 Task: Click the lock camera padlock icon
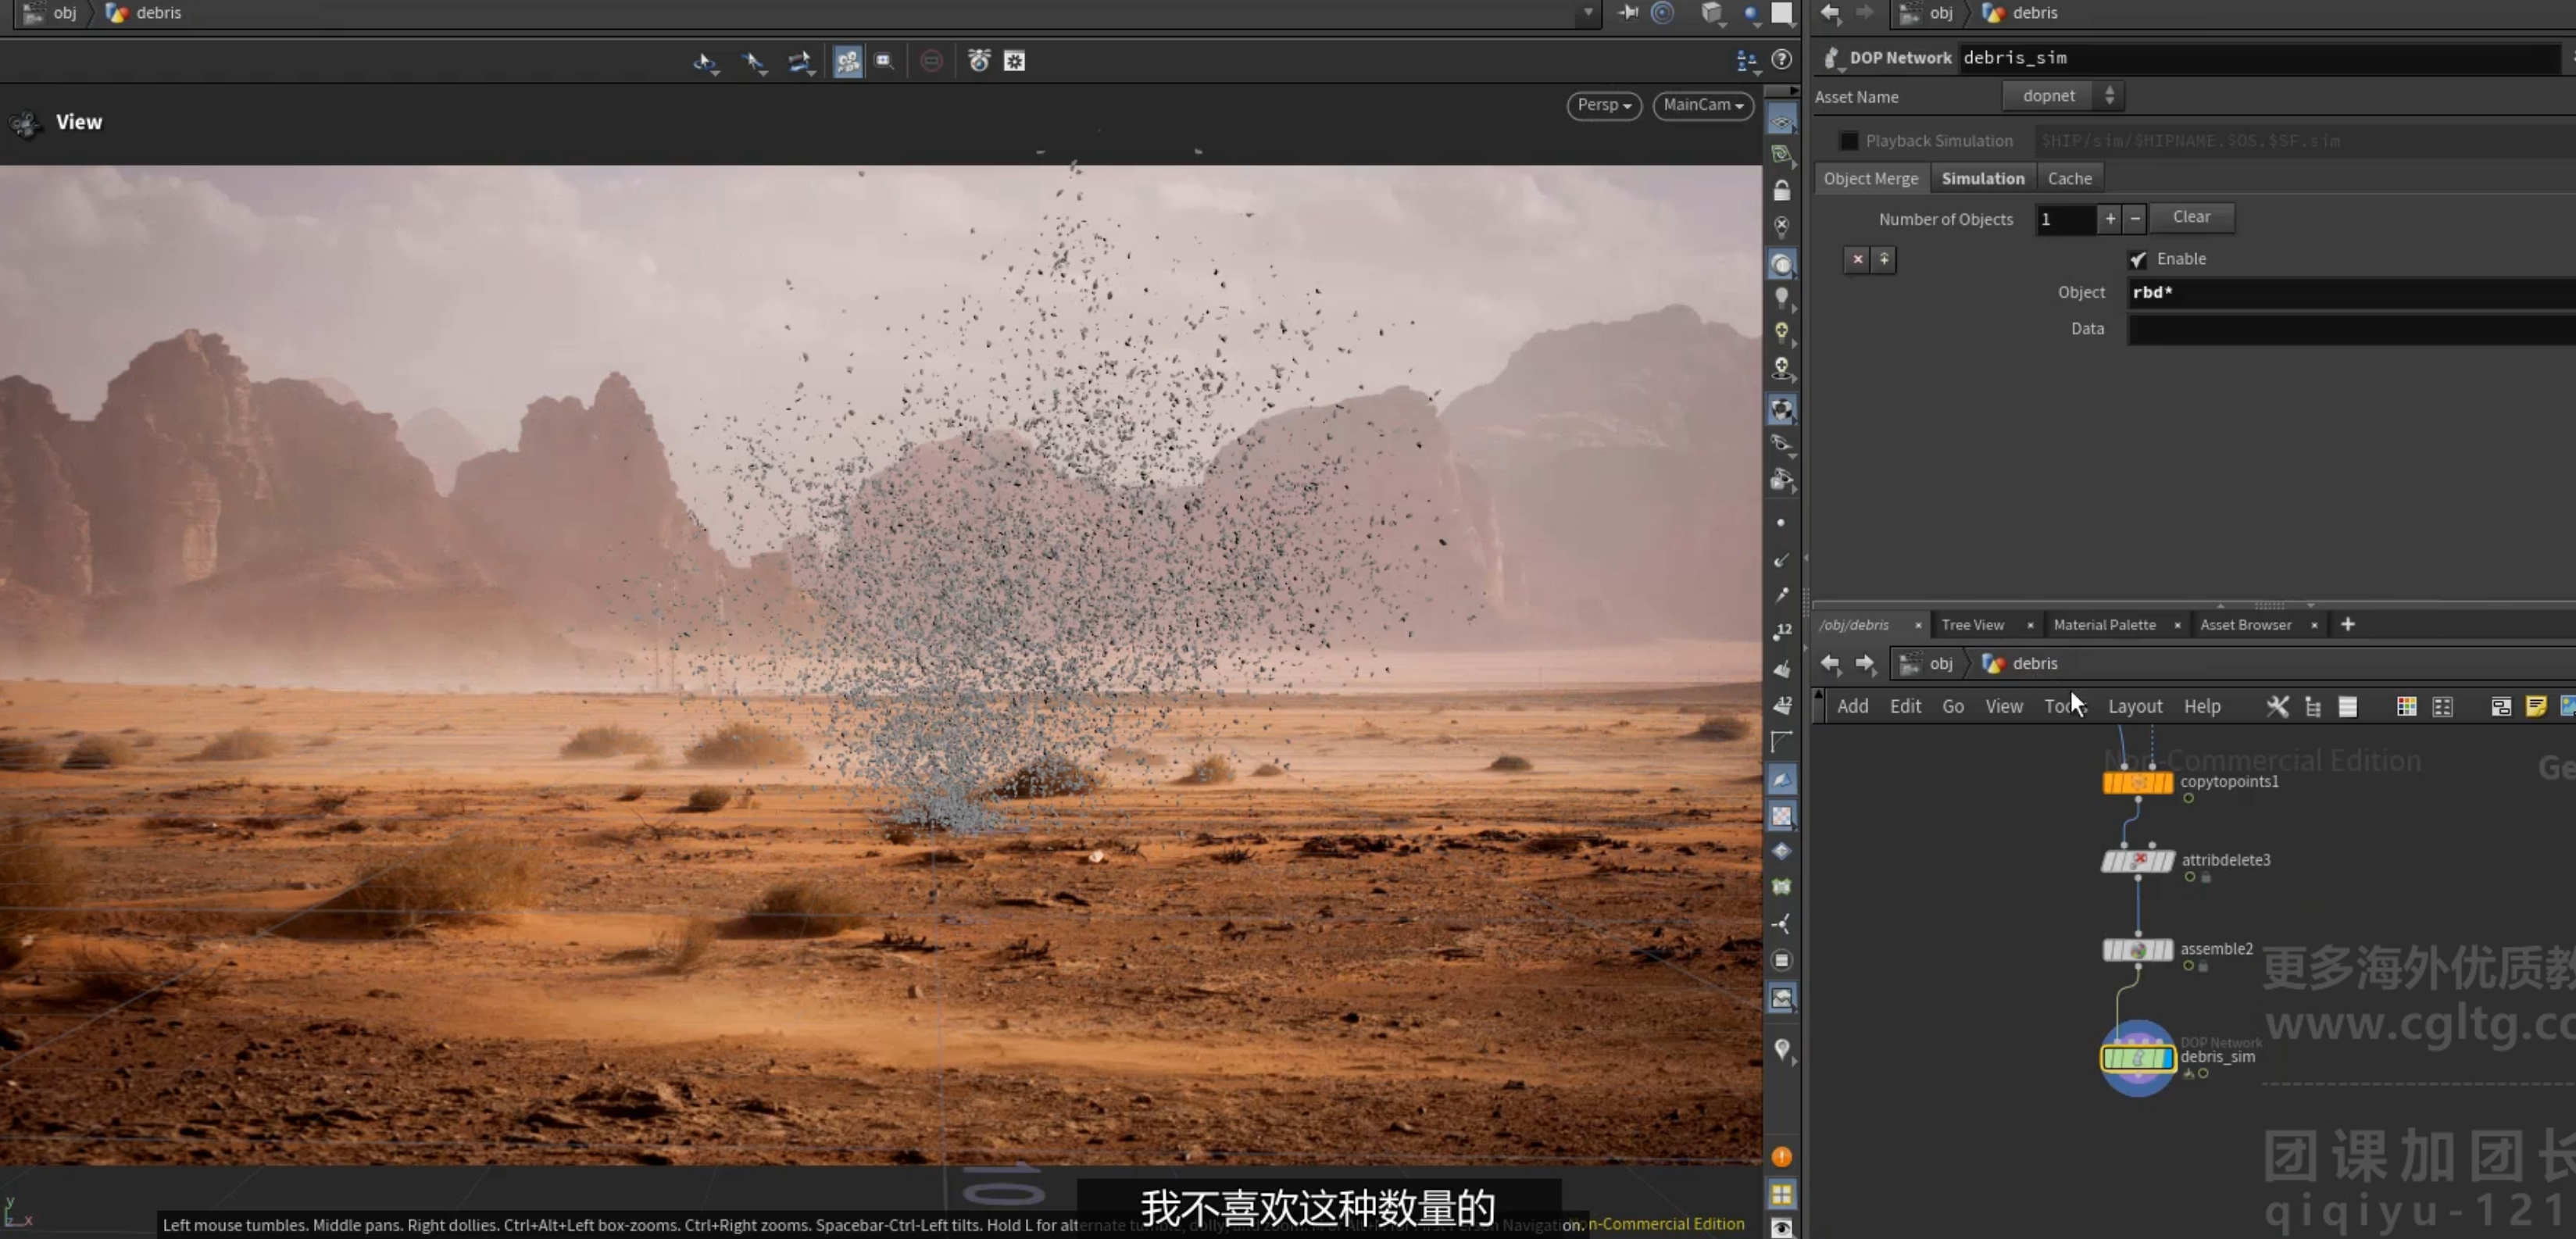point(1781,191)
